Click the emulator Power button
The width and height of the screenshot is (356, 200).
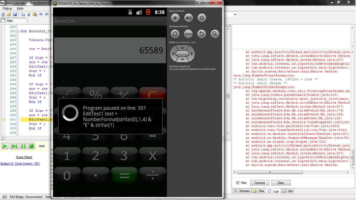click(202, 18)
